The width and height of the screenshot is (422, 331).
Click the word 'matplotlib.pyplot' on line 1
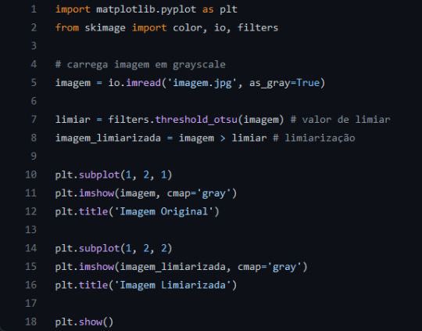(146, 9)
